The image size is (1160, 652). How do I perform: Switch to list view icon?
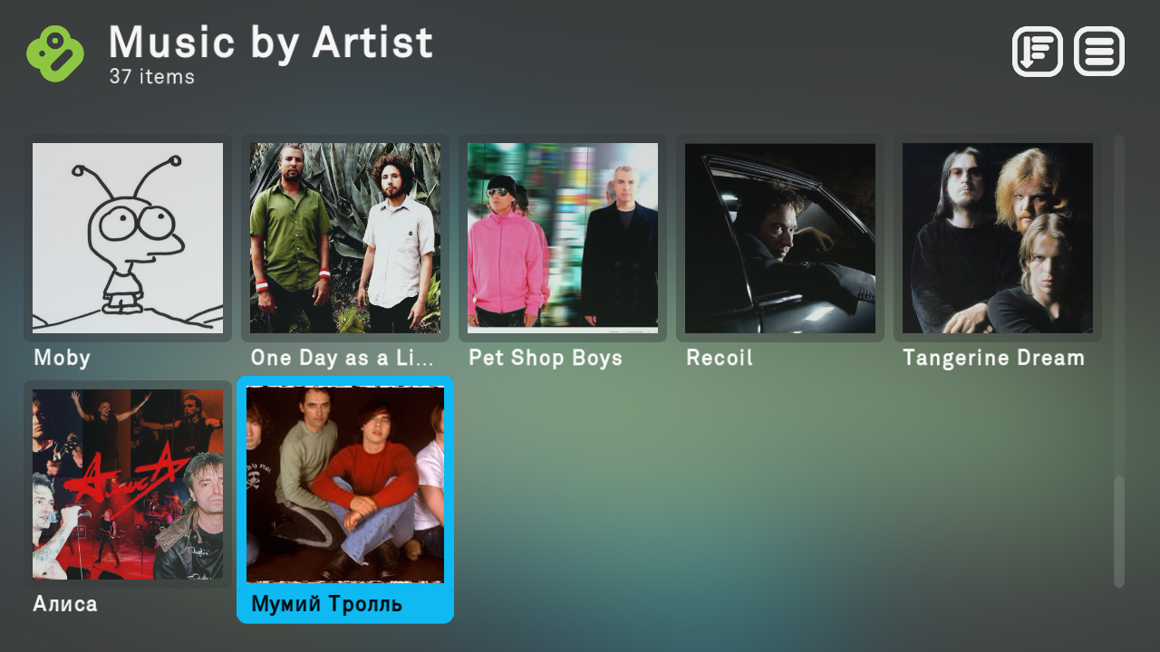pos(1099,52)
